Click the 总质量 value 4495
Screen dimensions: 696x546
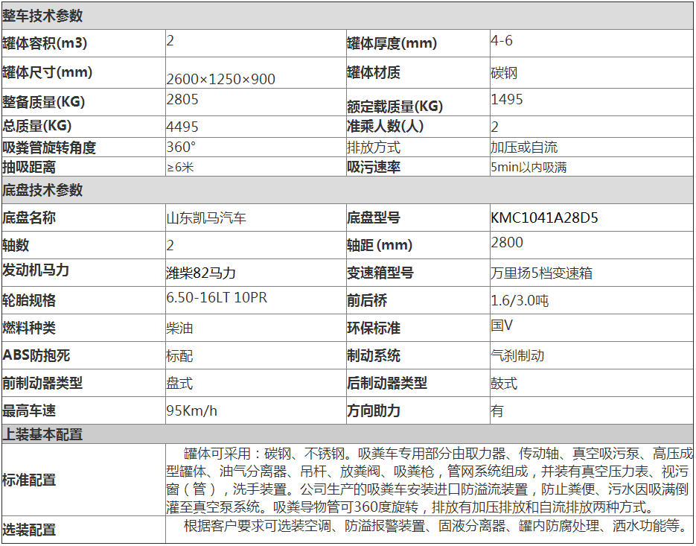182,126
